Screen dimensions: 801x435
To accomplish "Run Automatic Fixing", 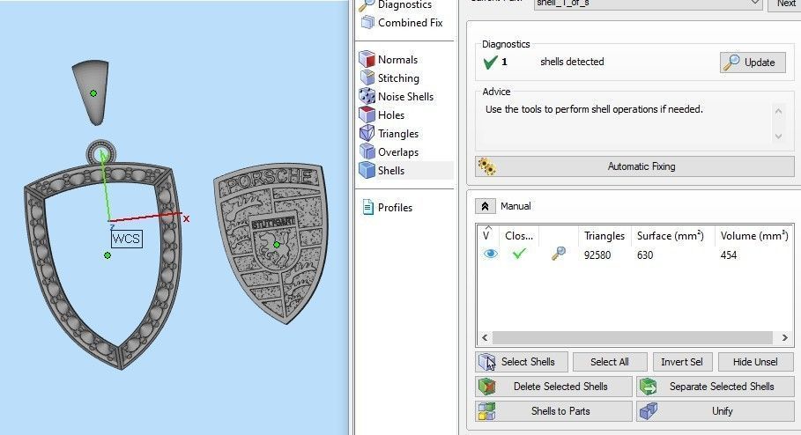I will click(634, 166).
